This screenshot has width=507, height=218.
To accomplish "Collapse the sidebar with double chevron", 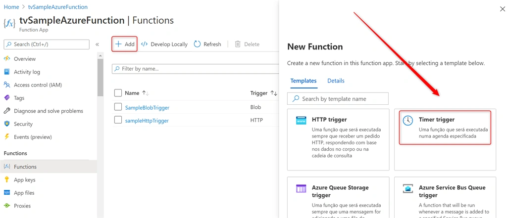I will (97, 44).
